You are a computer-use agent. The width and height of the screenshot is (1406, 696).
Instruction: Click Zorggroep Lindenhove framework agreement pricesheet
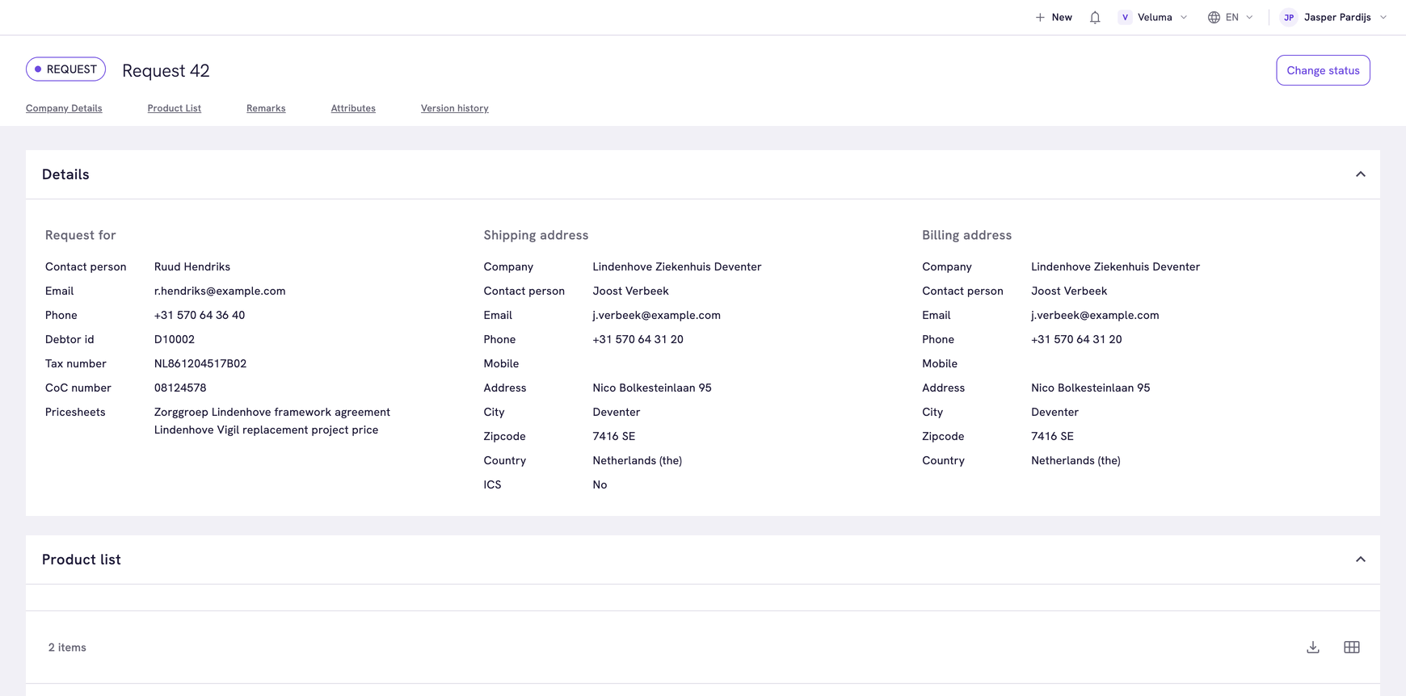point(272,412)
